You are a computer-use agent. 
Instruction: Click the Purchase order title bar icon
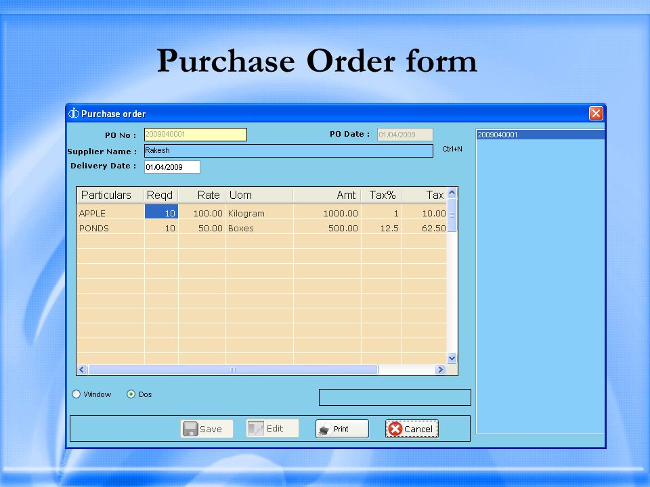point(73,113)
